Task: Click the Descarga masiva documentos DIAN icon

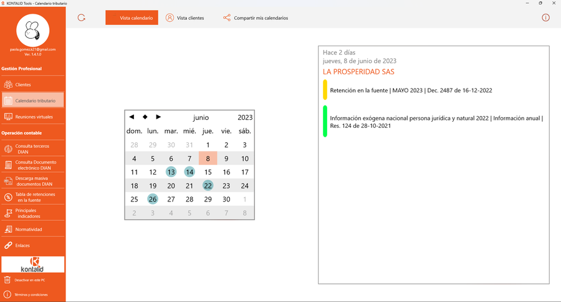Action: (x=8, y=181)
